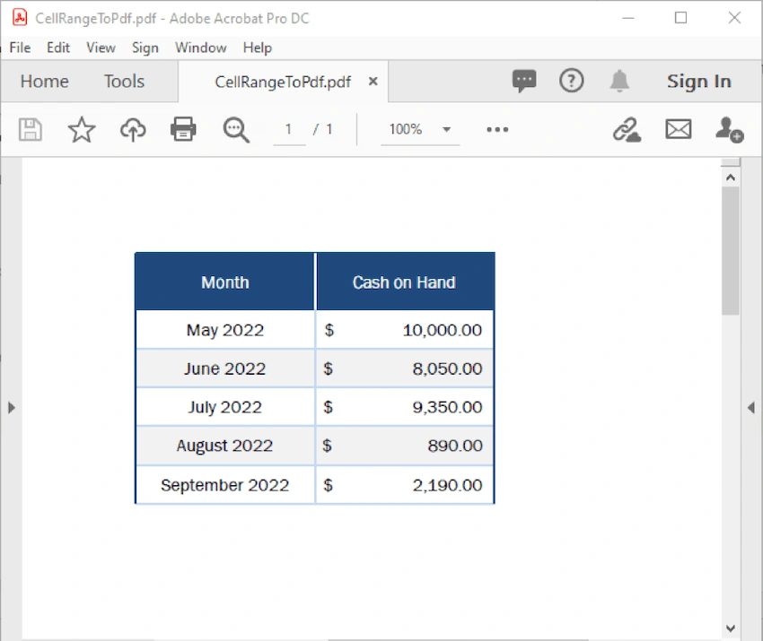Viewport: 763px width, 641px height.
Task: Click the June 2022 cell
Action: [224, 368]
